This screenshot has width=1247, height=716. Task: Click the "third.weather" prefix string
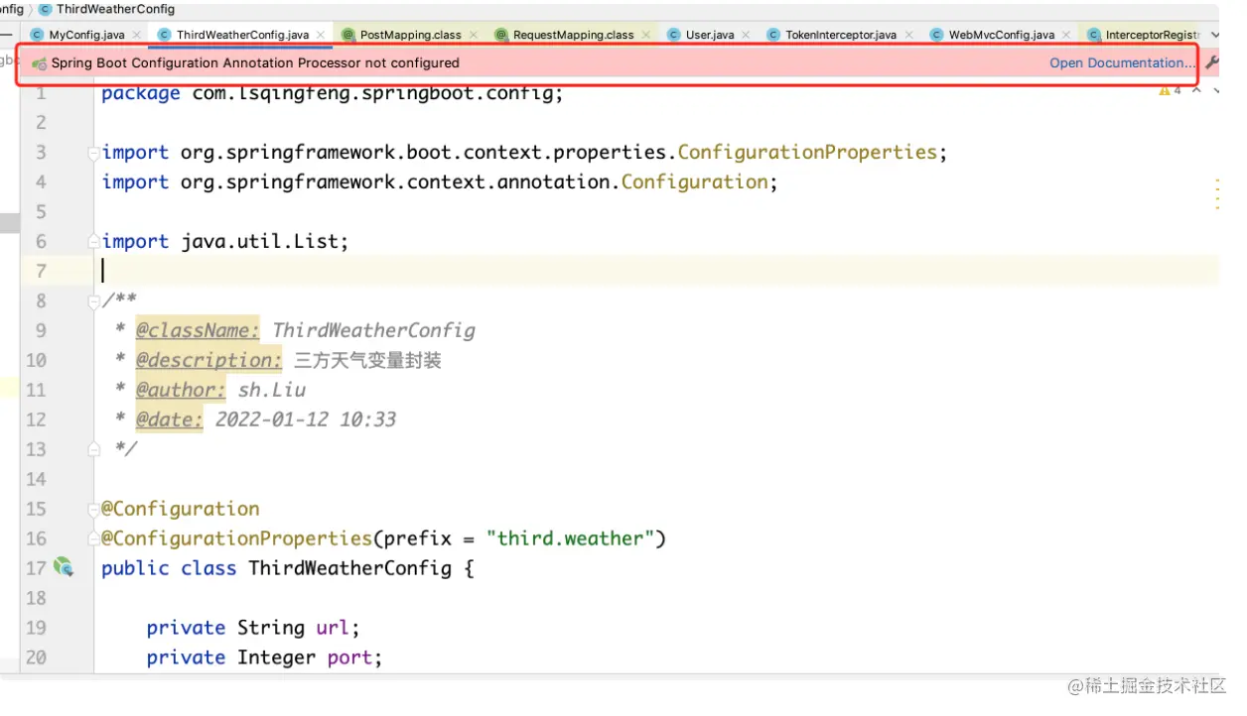570,538
